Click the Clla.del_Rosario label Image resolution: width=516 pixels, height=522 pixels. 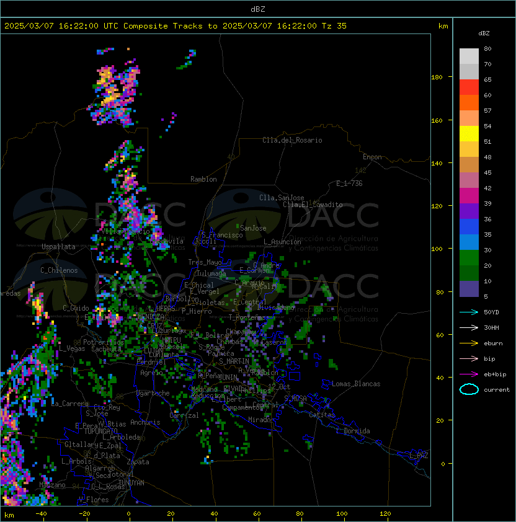pyautogui.click(x=292, y=140)
